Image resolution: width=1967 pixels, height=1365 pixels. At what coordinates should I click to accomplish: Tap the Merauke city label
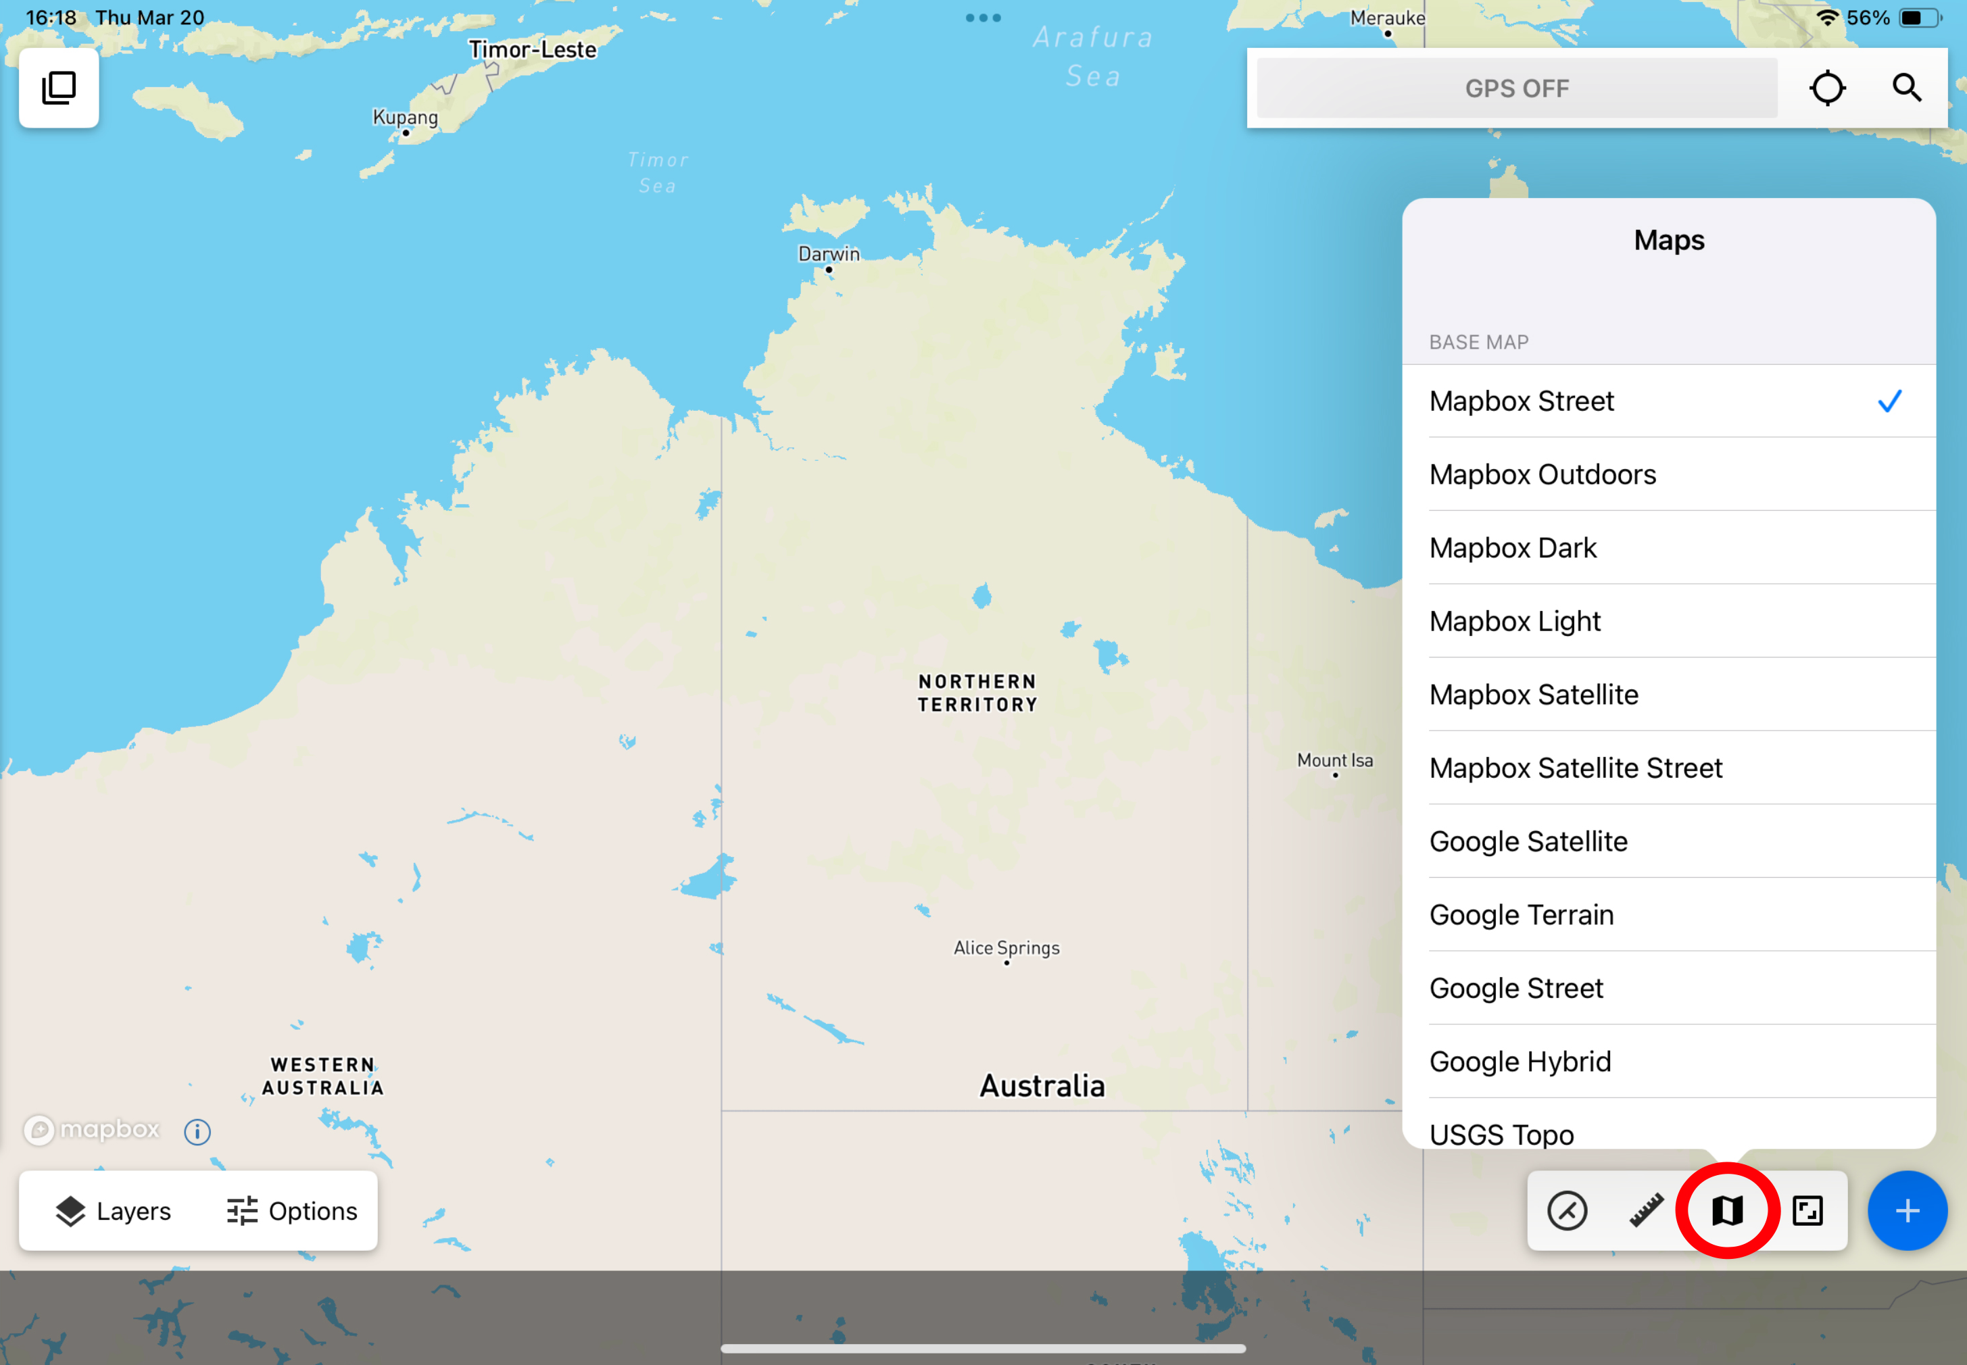click(x=1387, y=18)
